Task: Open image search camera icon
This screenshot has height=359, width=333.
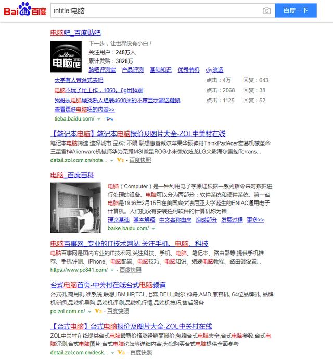Action: click(x=266, y=10)
